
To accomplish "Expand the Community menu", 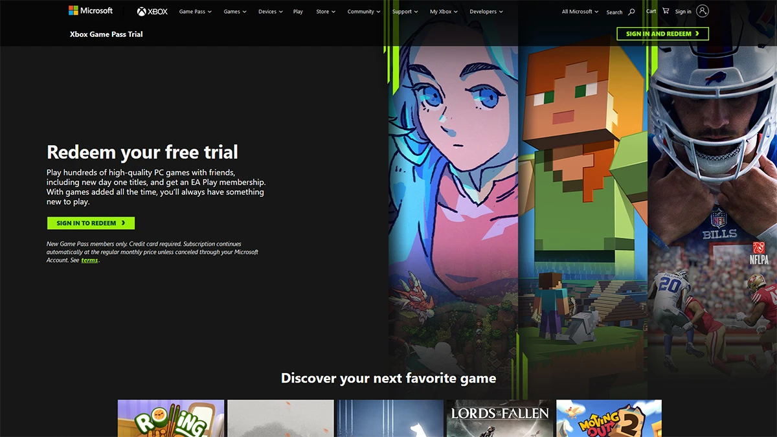I will (364, 12).
